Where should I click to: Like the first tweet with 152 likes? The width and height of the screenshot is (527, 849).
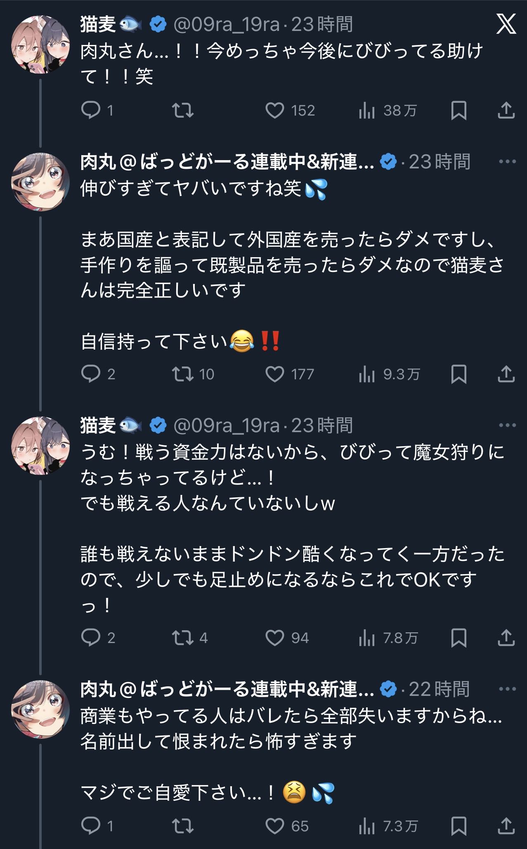275,111
